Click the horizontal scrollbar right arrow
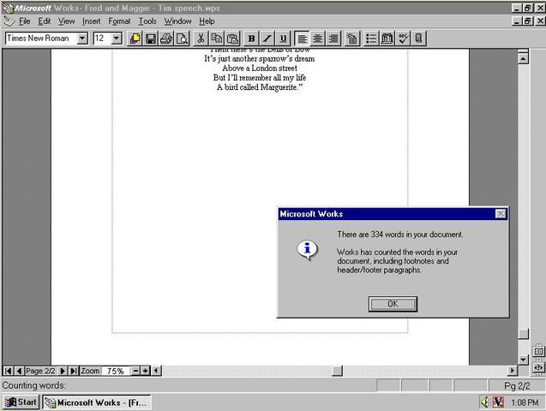The height and width of the screenshot is (411, 546). click(x=512, y=371)
